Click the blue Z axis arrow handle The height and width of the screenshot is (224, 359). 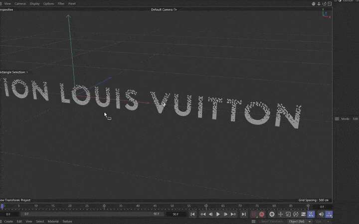coord(110,78)
